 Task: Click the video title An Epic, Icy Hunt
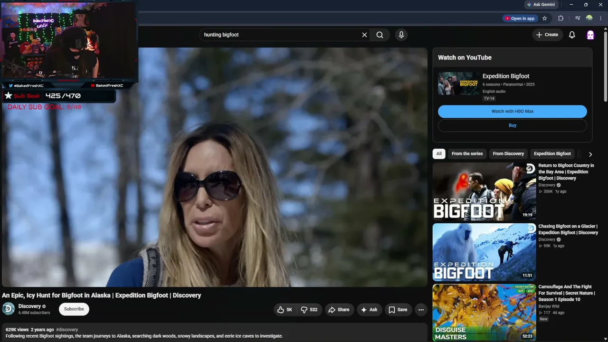102,295
